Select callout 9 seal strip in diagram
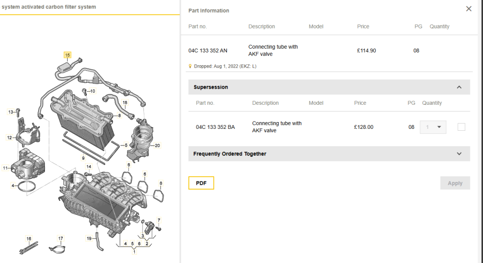 click(x=83, y=158)
